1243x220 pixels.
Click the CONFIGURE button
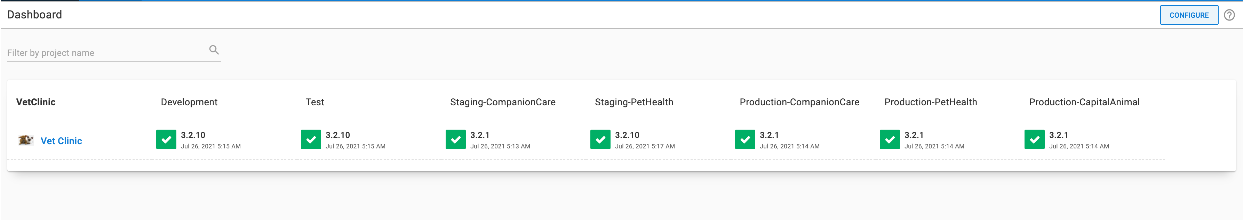pos(1189,15)
